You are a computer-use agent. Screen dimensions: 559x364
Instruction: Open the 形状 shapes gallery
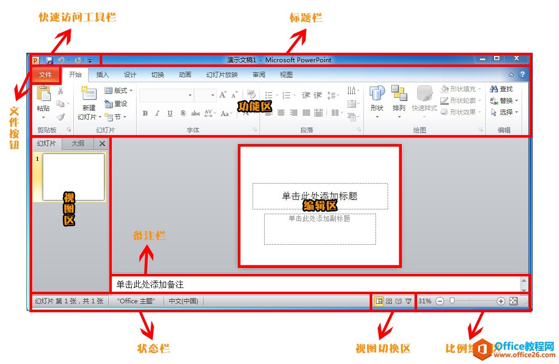pyautogui.click(x=377, y=102)
